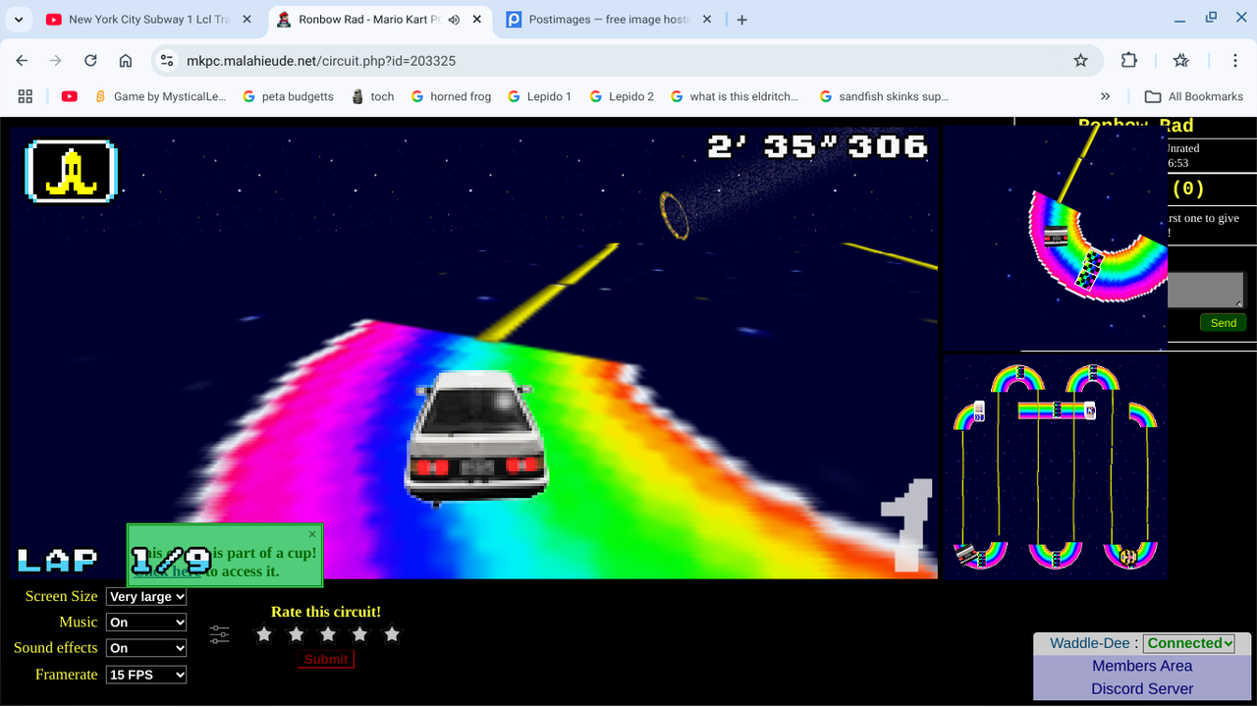This screenshot has height=707, width=1257.
Task: Open the Lepido 2 bookmark
Action: (621, 96)
